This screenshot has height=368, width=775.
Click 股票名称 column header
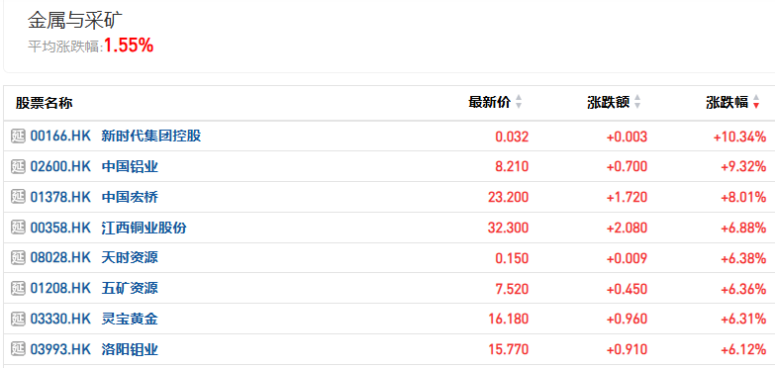coord(44,103)
